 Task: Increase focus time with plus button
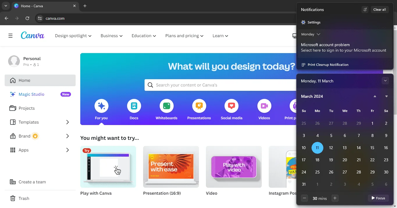[335, 198]
